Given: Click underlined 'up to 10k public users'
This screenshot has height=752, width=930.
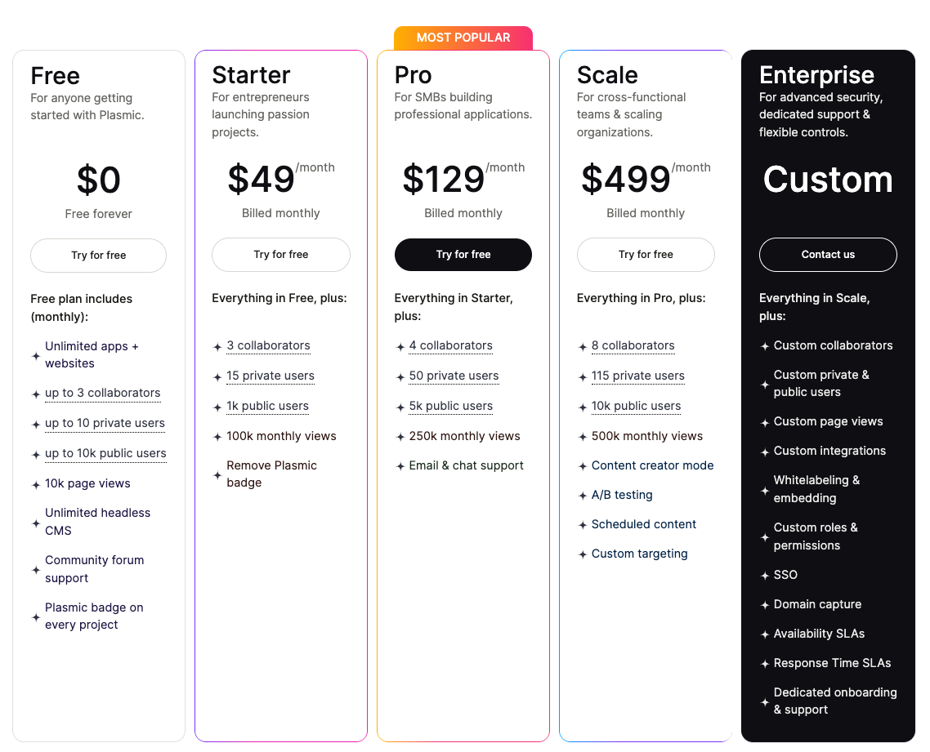Looking at the screenshot, I should (105, 453).
